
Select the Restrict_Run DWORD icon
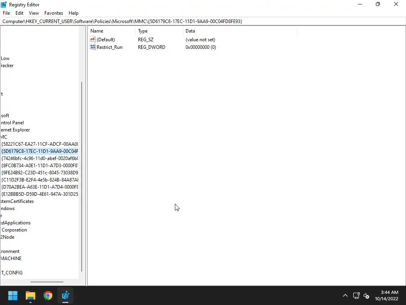[x=93, y=47]
